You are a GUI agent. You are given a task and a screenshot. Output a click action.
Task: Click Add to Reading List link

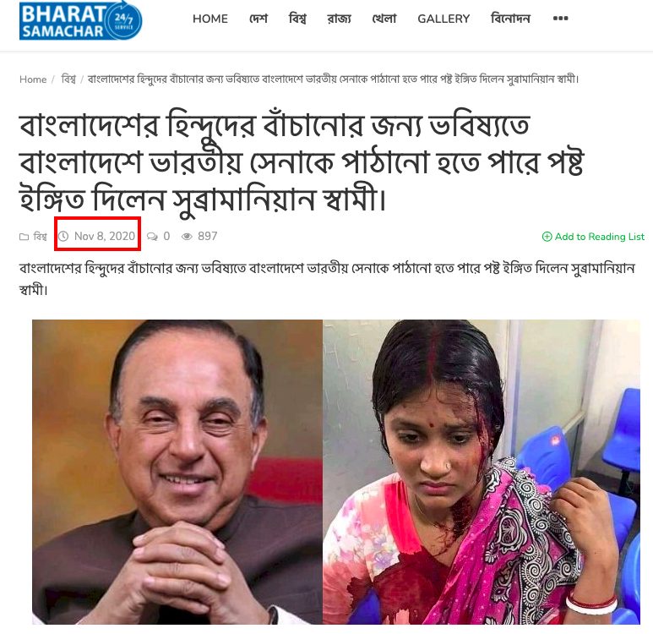pyautogui.click(x=593, y=237)
